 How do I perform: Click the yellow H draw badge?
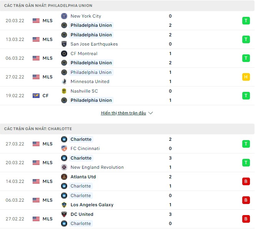click(246, 77)
